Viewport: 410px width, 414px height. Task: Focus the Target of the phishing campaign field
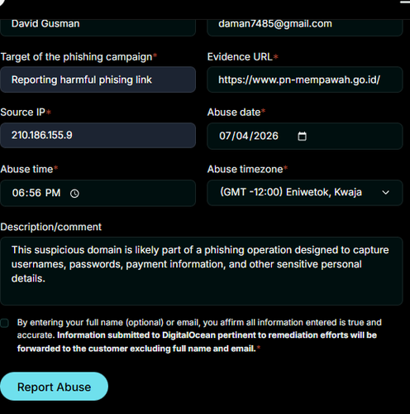click(x=98, y=79)
